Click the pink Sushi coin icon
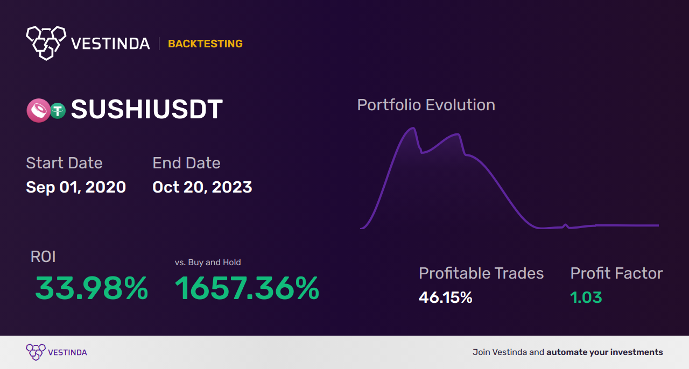The width and height of the screenshot is (689, 369). tap(38, 111)
